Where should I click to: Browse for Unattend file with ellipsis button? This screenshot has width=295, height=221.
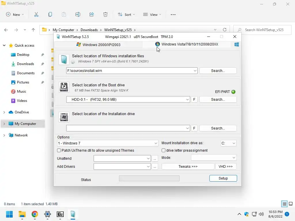pyautogui.click(x=155, y=159)
